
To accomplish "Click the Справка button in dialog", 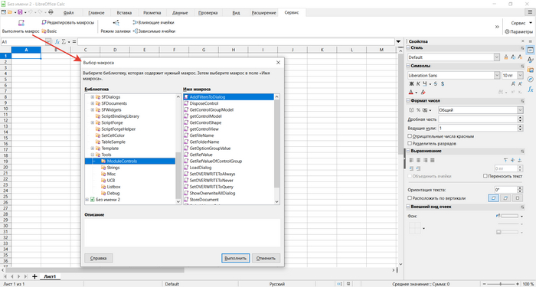I will 99,259.
